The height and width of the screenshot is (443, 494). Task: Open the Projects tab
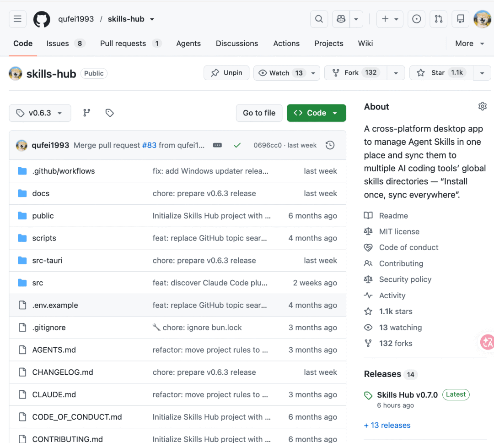pos(328,43)
